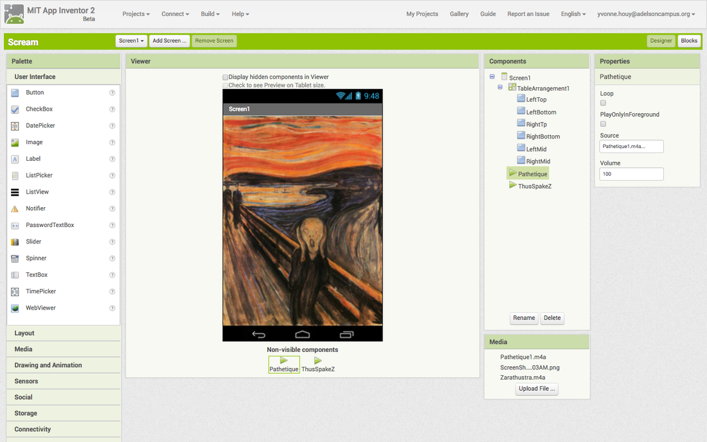The width and height of the screenshot is (707, 442).
Task: Toggle the PlayOnlyInForeground checkbox
Action: click(603, 124)
